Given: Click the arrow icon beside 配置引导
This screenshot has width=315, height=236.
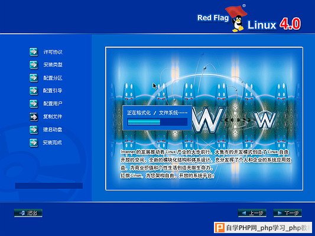Looking at the screenshot, I should tap(34, 91).
